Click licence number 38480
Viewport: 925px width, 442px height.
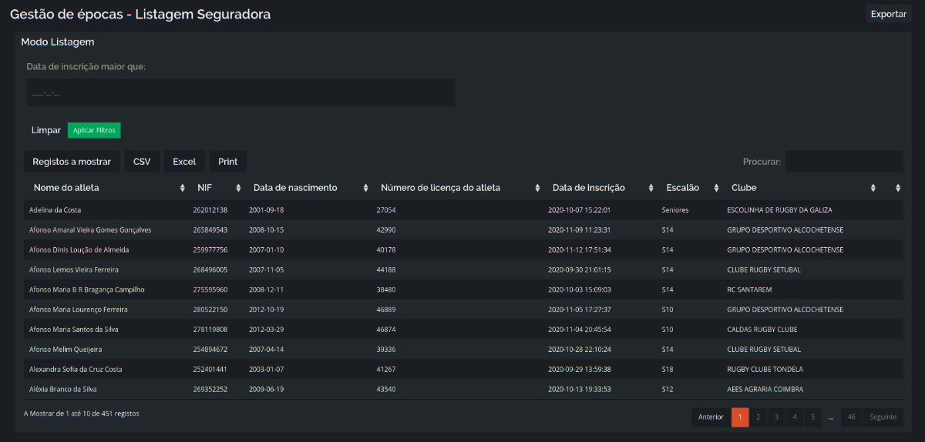[x=386, y=290]
